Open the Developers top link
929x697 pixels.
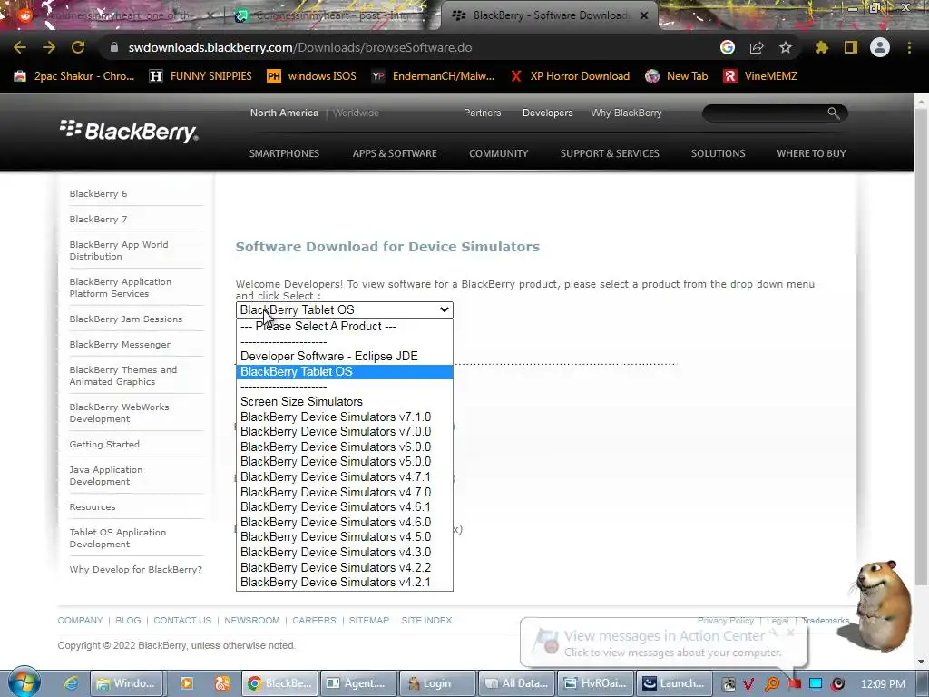(547, 113)
